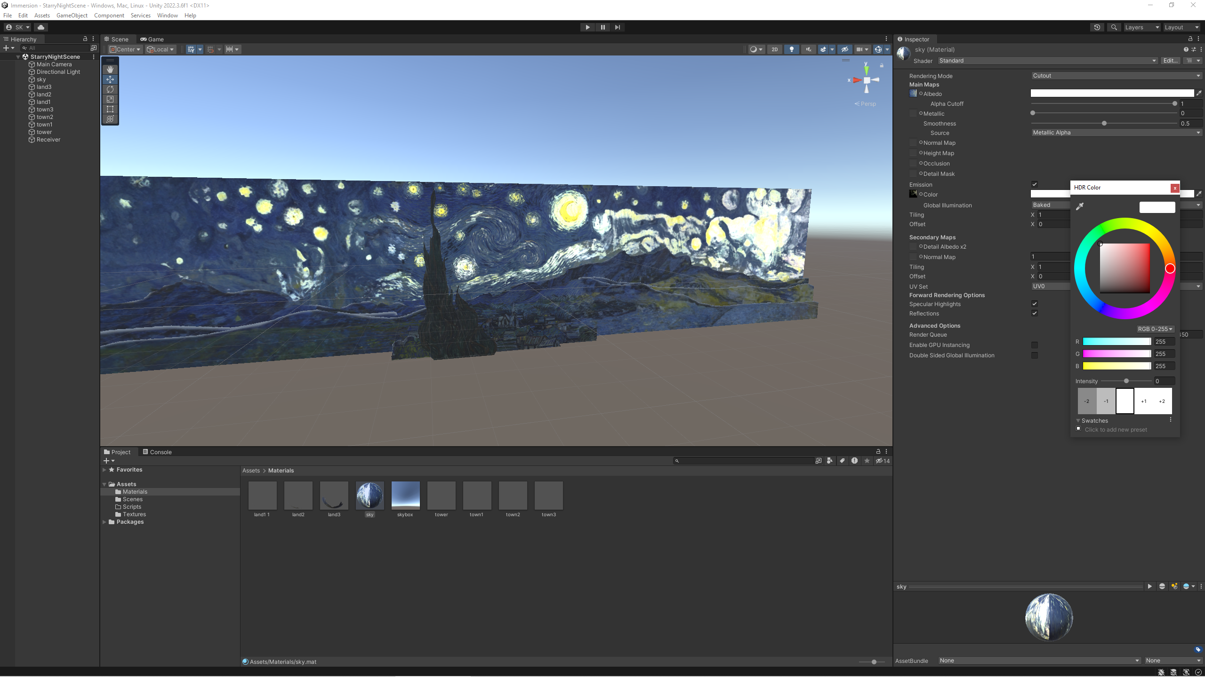Select the Hand view tool
The width and height of the screenshot is (1205, 677).
click(110, 70)
